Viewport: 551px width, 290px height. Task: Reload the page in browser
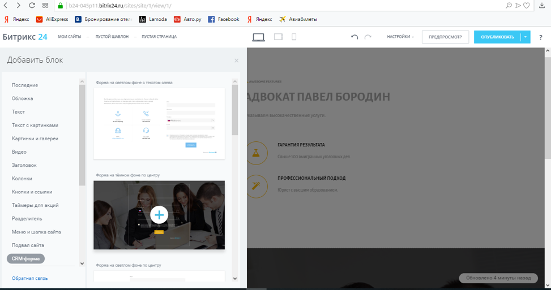(x=31, y=6)
